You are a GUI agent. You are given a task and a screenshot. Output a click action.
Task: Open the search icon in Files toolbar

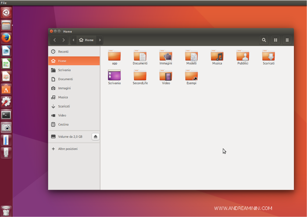[264, 40]
